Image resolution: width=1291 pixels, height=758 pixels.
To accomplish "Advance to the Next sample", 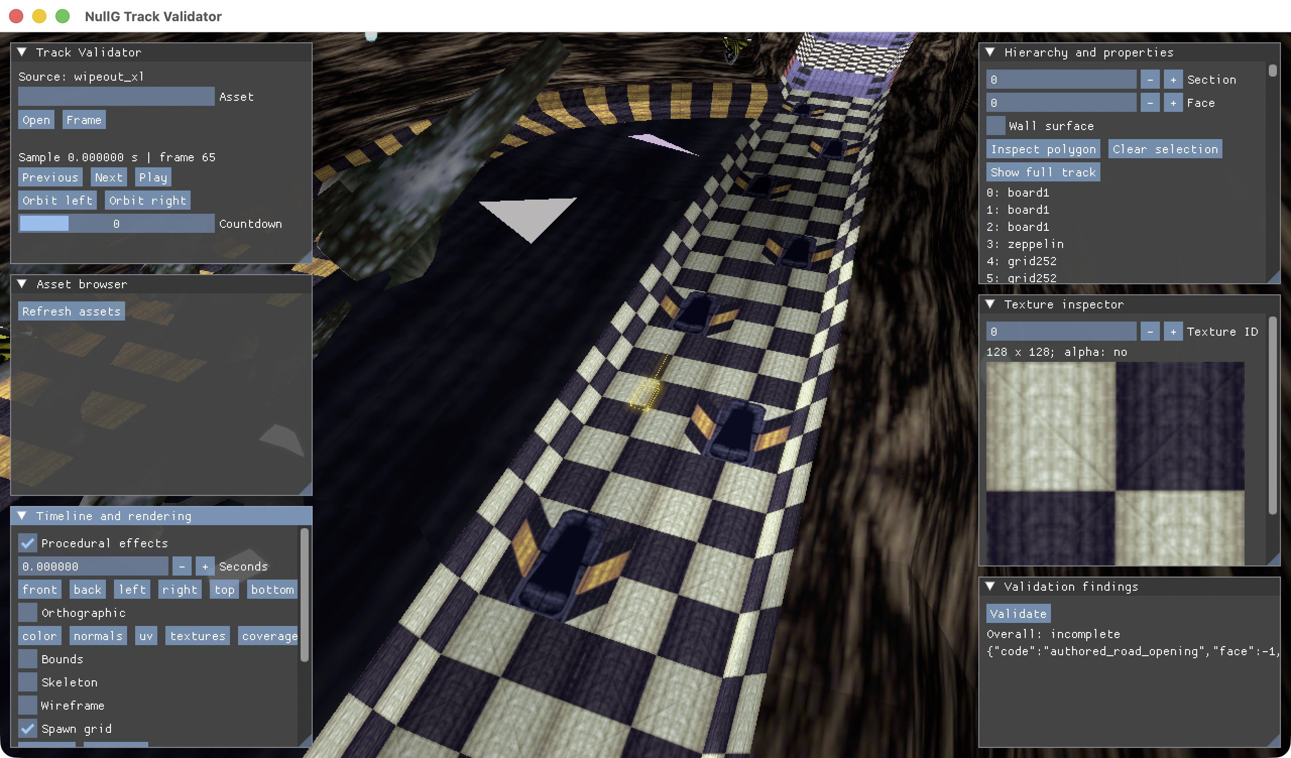I will (x=108, y=177).
